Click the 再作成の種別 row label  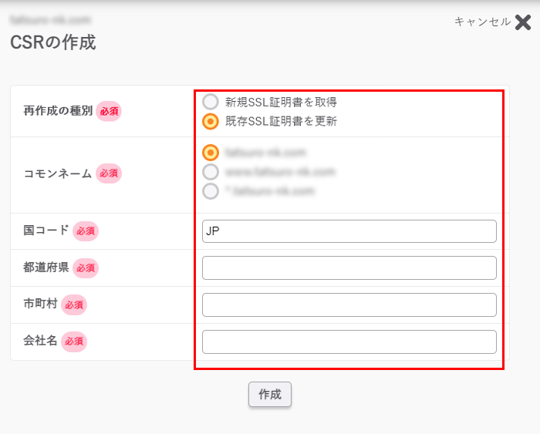tap(58, 110)
